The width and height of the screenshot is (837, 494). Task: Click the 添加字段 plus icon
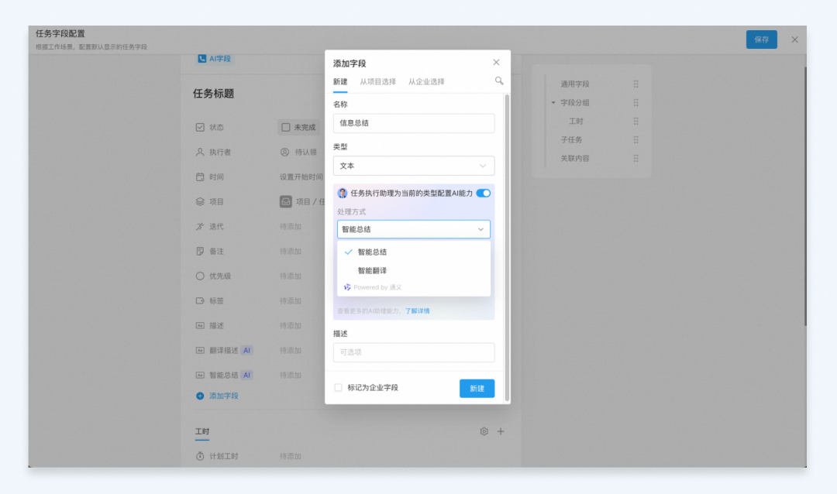(x=200, y=396)
